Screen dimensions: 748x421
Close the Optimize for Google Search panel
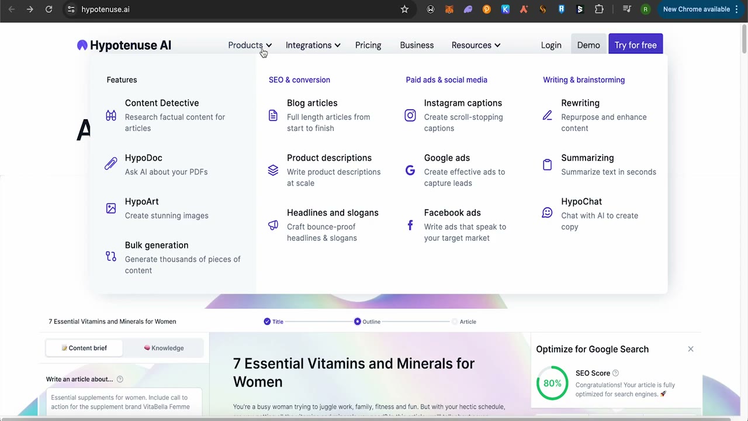click(691, 349)
